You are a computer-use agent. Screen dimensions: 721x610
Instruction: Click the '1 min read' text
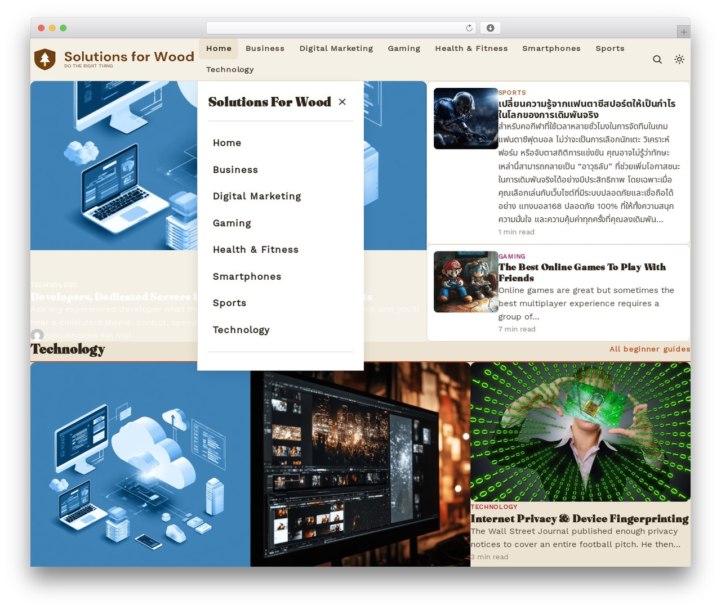tap(516, 232)
